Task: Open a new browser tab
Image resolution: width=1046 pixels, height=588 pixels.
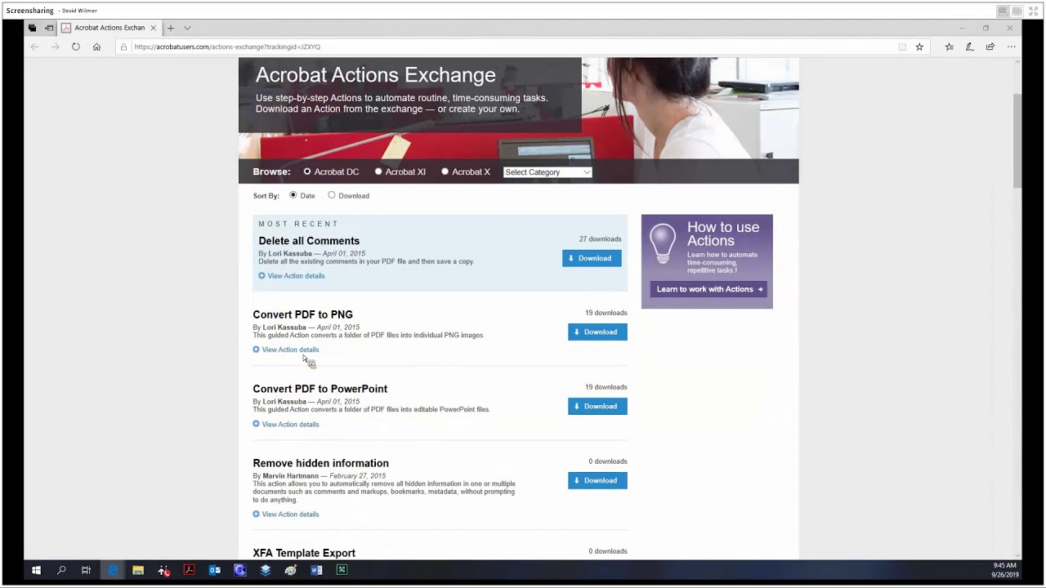Action: pos(171,28)
